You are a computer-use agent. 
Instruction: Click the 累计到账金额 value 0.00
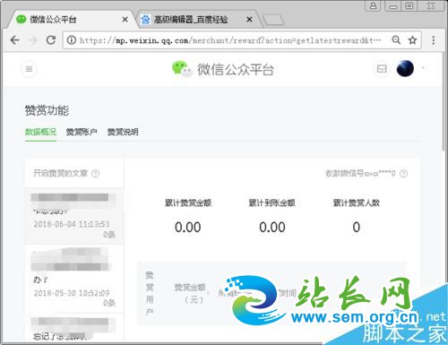[272, 228]
